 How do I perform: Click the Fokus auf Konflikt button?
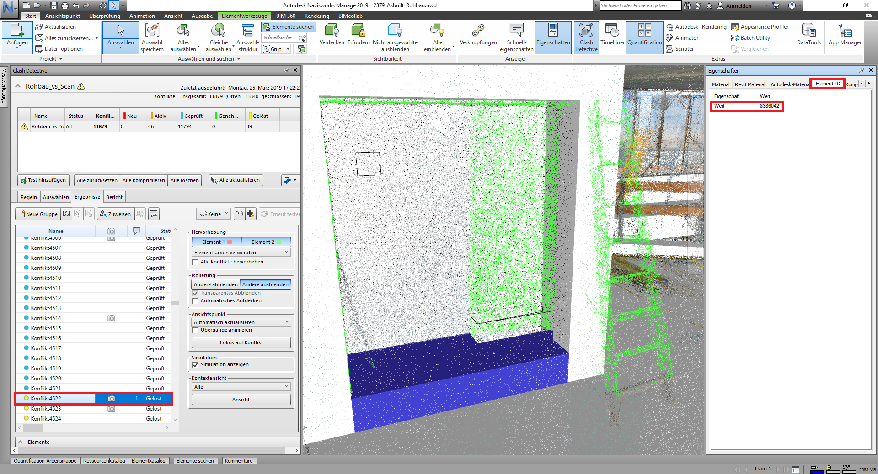point(241,342)
